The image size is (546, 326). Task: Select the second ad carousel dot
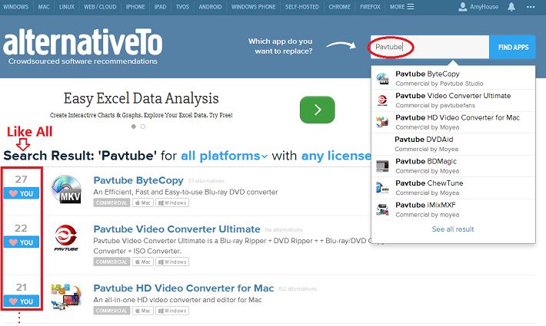pos(143,127)
